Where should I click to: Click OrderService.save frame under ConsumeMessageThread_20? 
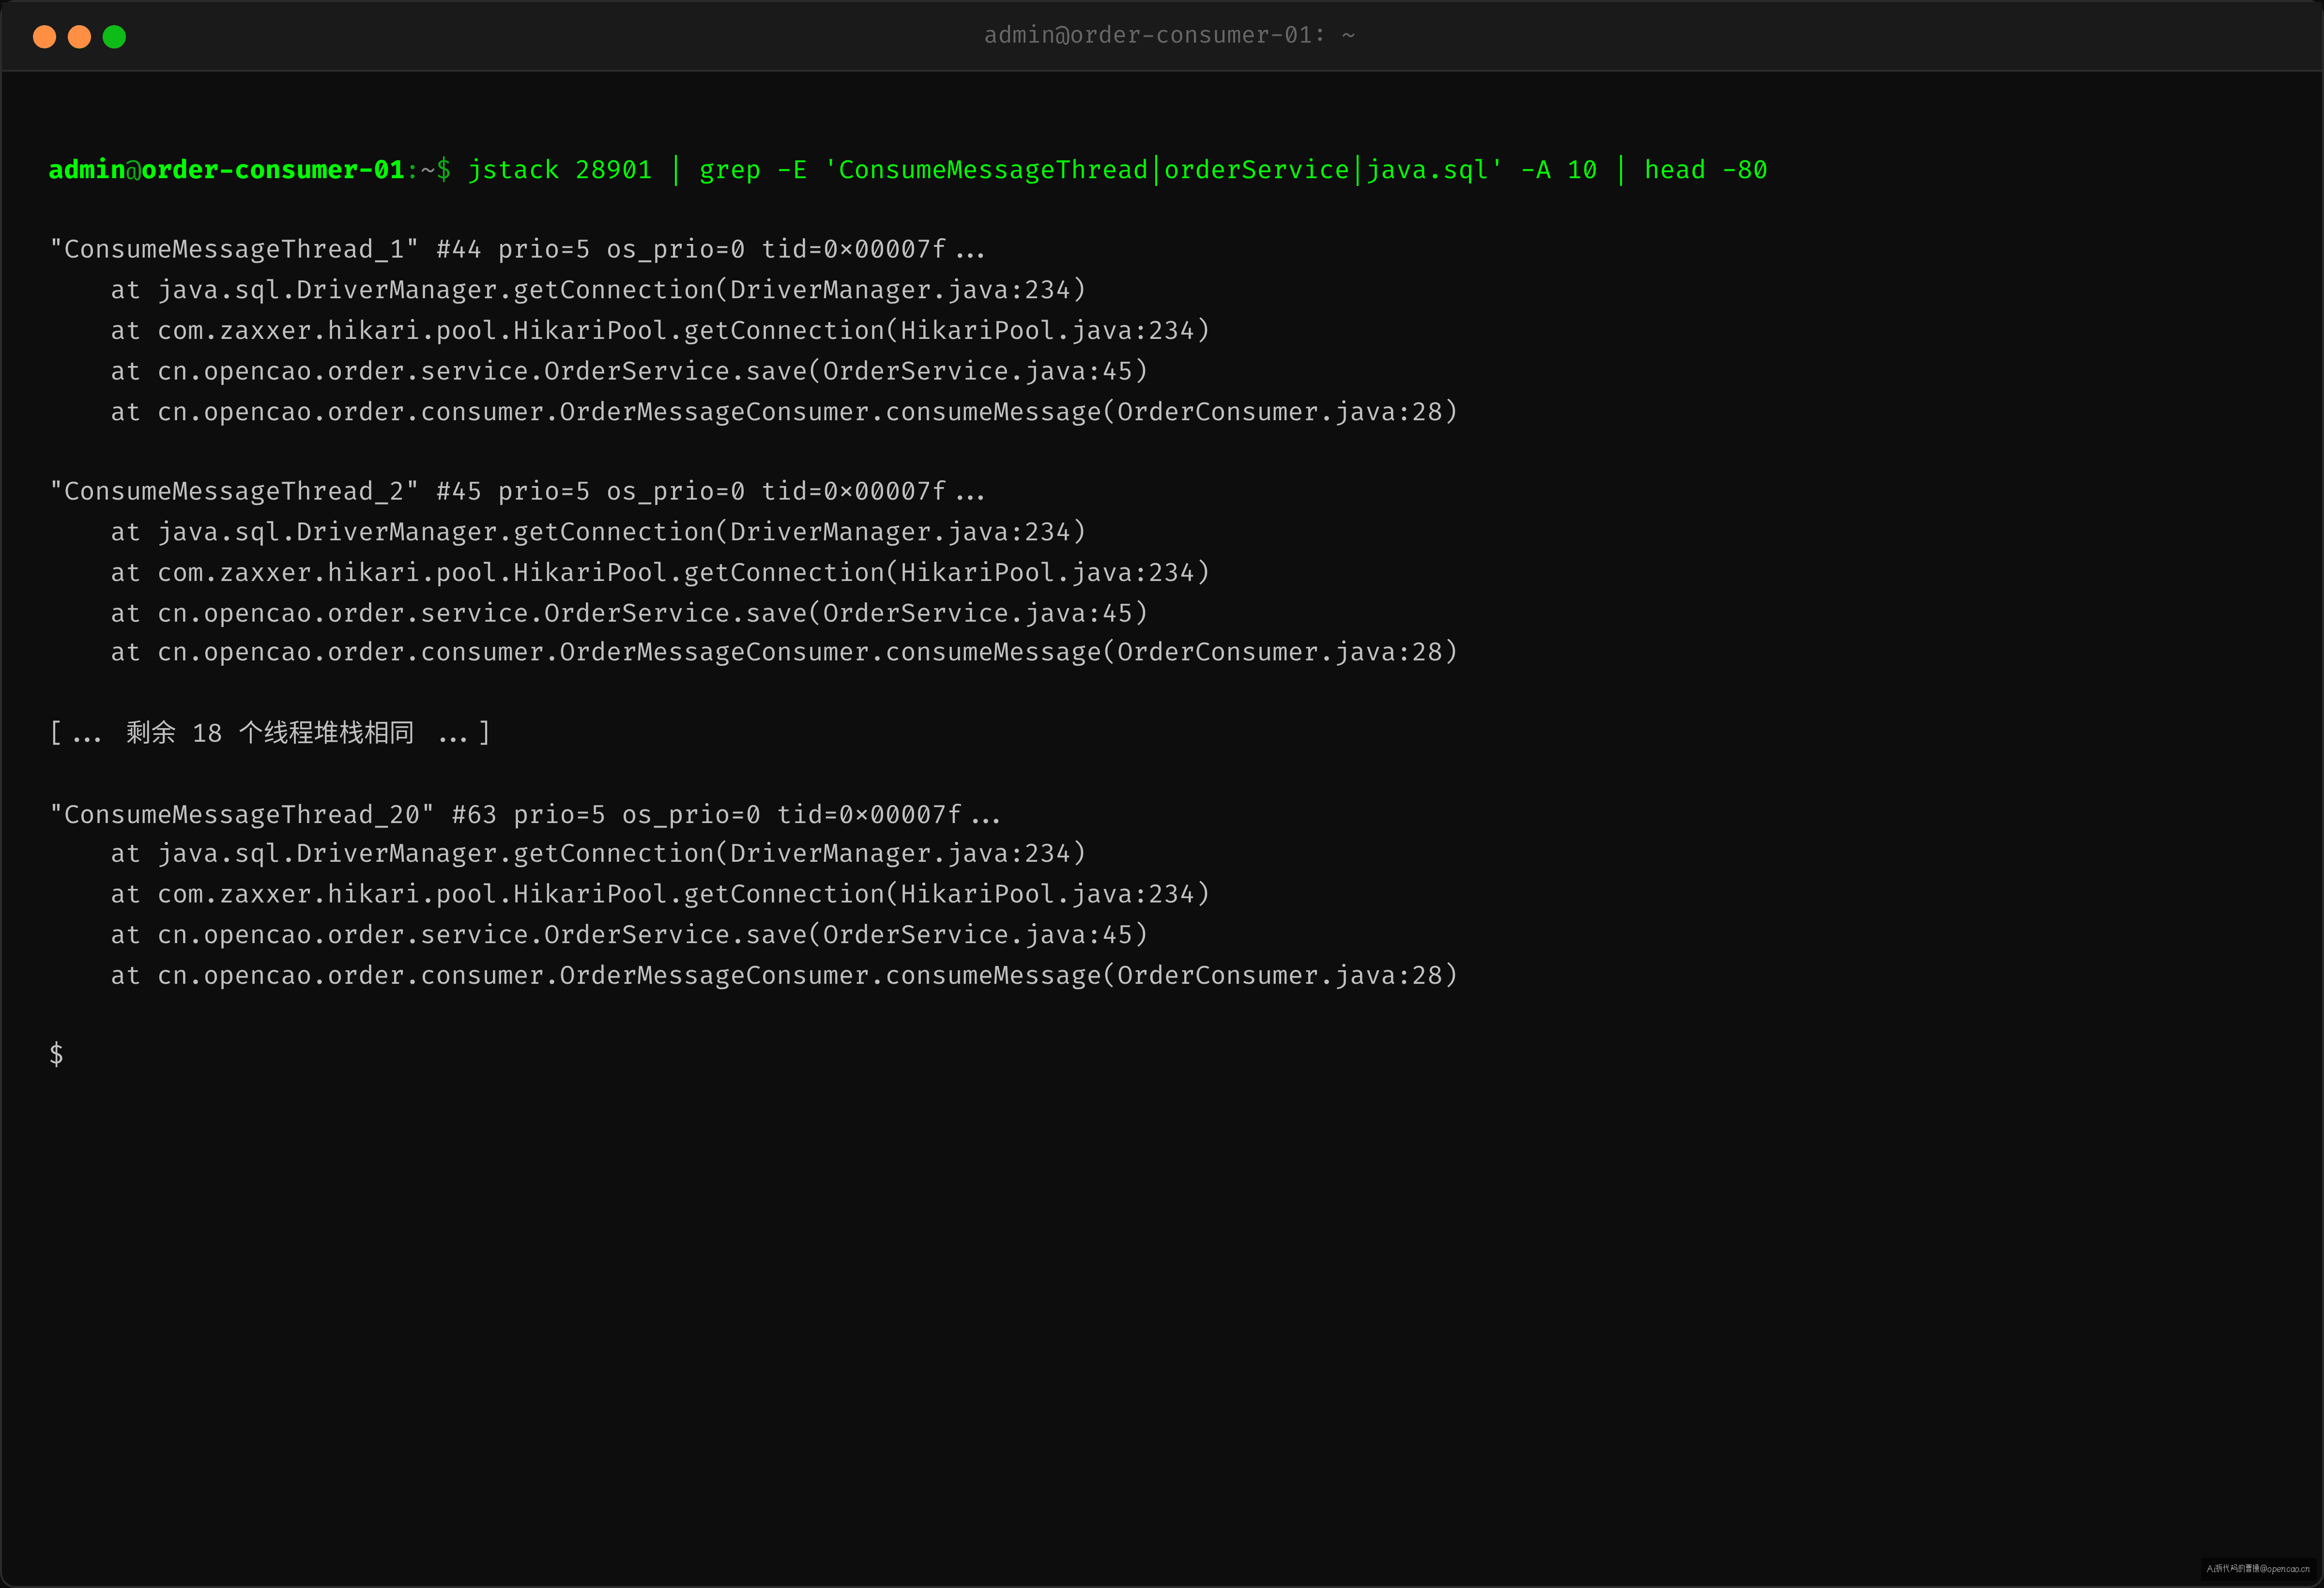(x=629, y=935)
